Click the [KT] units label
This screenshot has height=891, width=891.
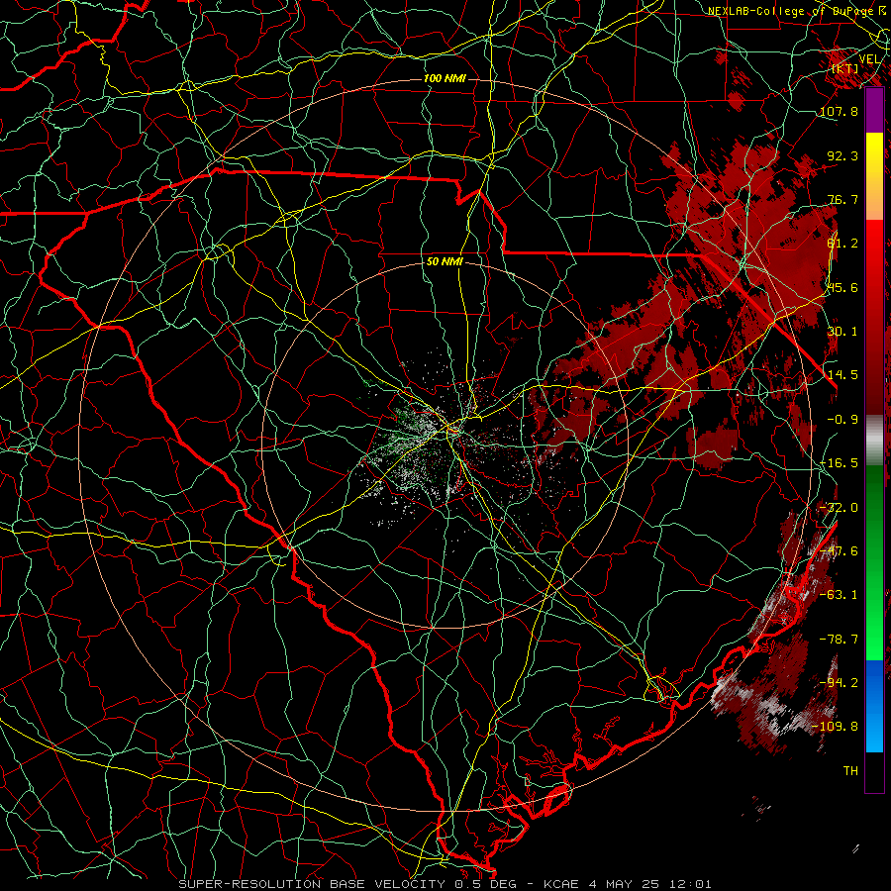[x=844, y=68]
